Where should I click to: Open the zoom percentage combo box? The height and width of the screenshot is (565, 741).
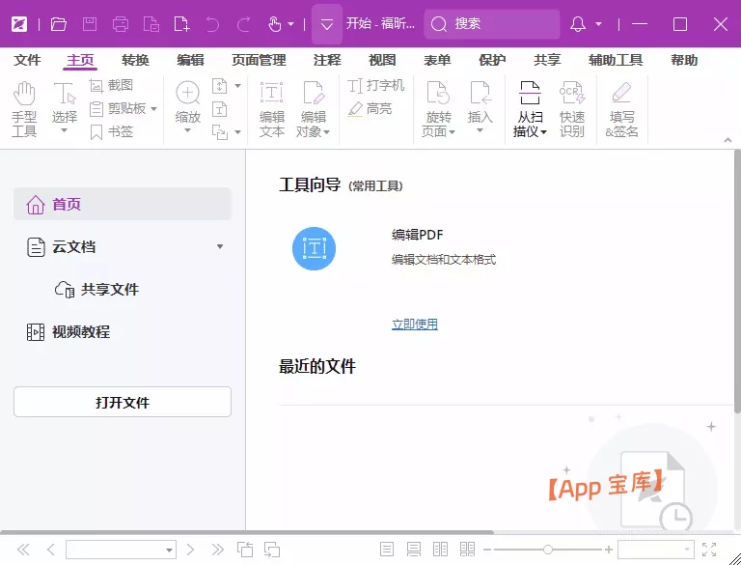click(x=656, y=550)
